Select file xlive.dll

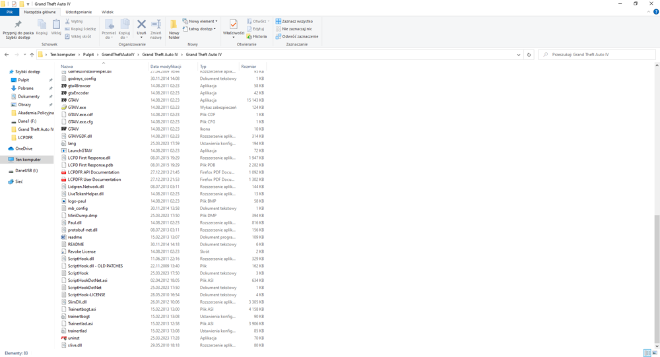tap(75, 345)
